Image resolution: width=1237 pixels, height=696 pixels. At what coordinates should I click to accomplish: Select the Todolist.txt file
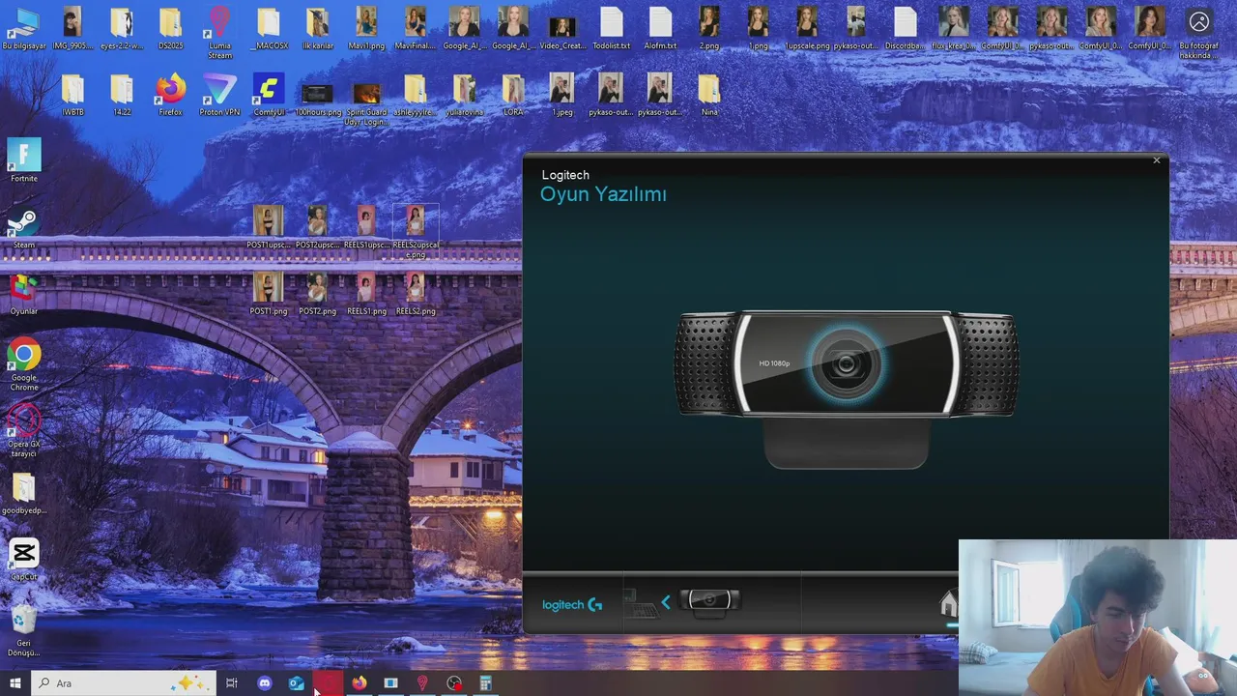click(611, 30)
